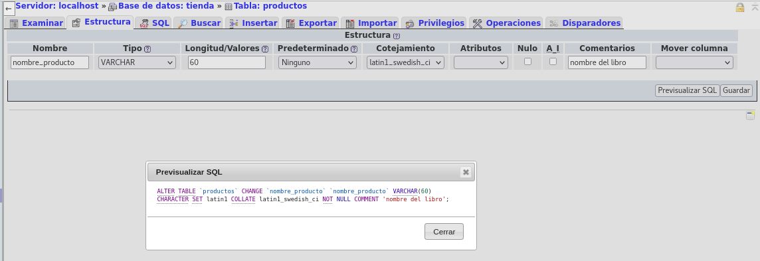This screenshot has height=261, width=760.
Task: Click the help icon beside Longitud/Valores
Action: click(x=265, y=49)
